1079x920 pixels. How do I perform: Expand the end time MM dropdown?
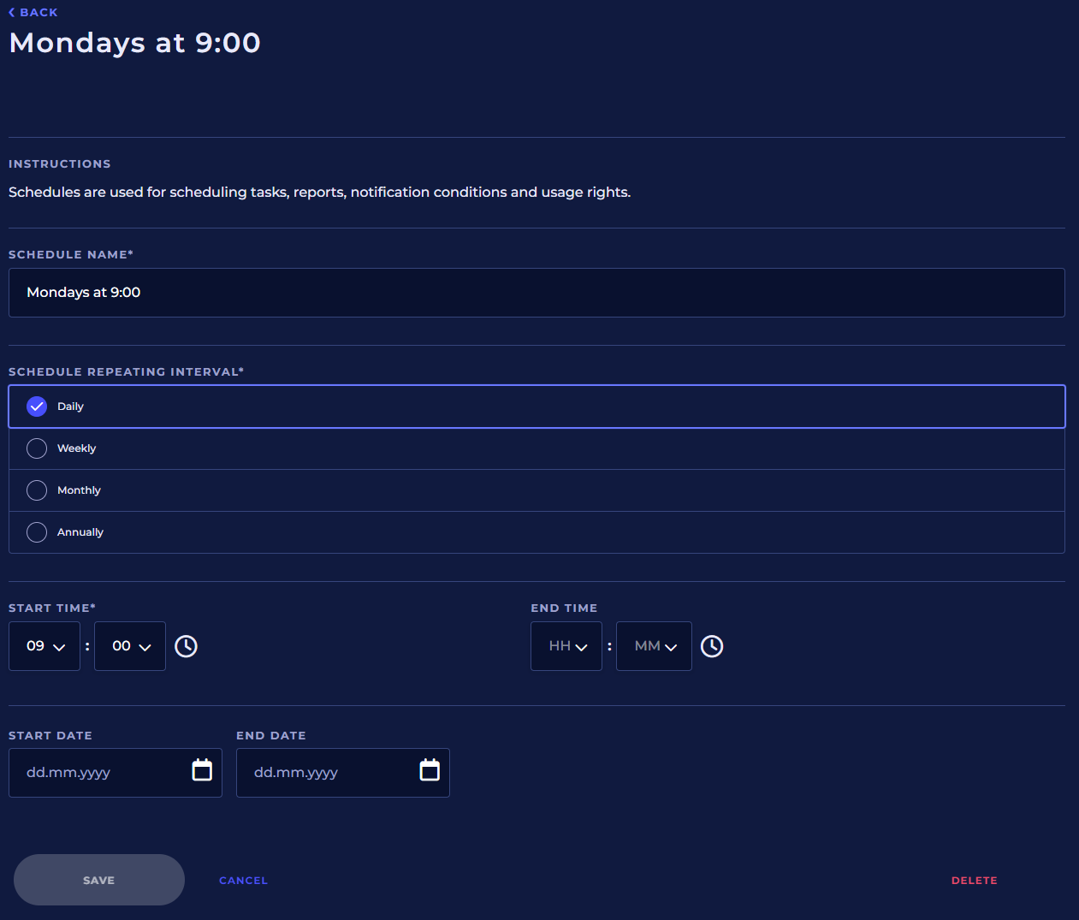click(654, 646)
